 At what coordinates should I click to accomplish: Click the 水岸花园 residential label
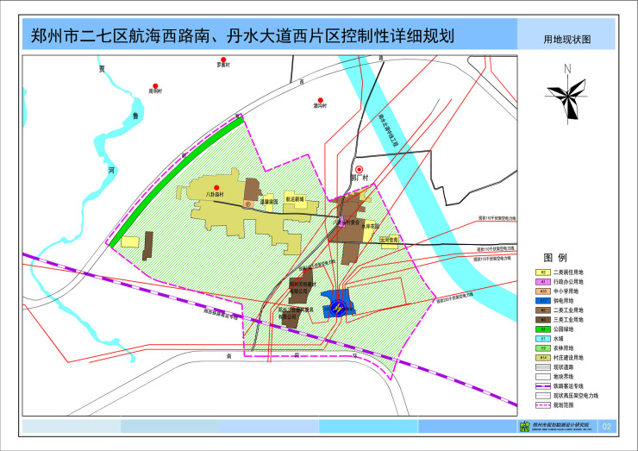click(x=370, y=226)
